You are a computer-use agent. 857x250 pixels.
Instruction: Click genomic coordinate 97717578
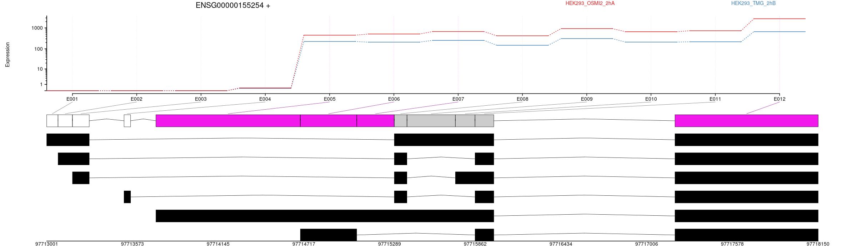coord(732,244)
